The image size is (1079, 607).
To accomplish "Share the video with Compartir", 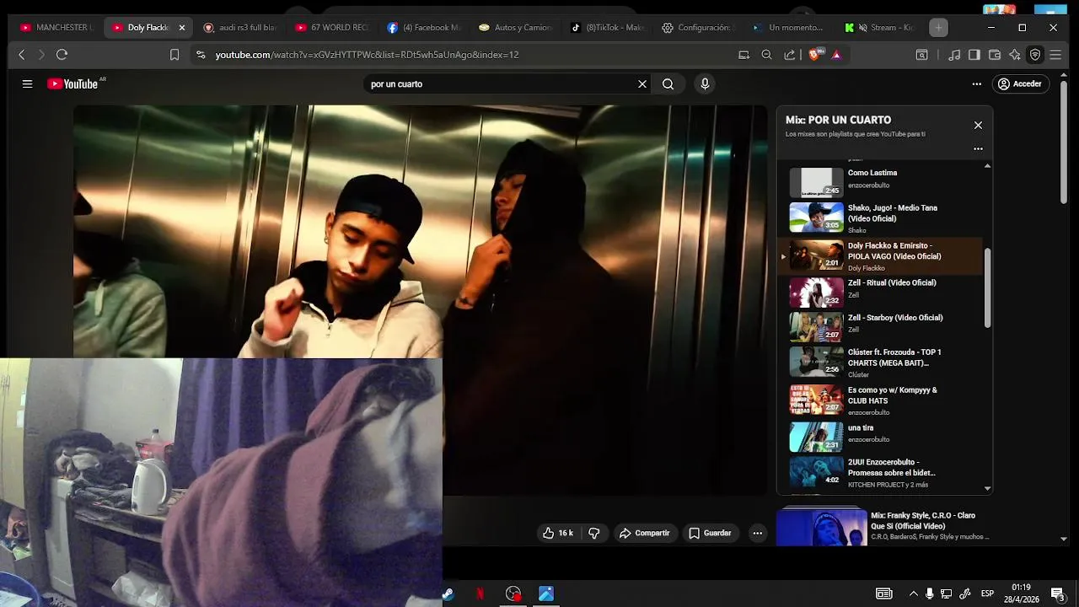I will click(644, 533).
